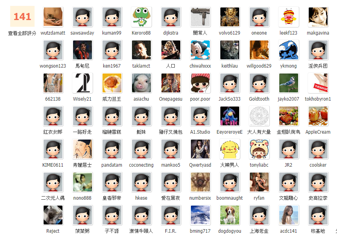Click leekf123's cartoon bee character avatar
Viewport: 337px width, 239px height.
pos(289,17)
